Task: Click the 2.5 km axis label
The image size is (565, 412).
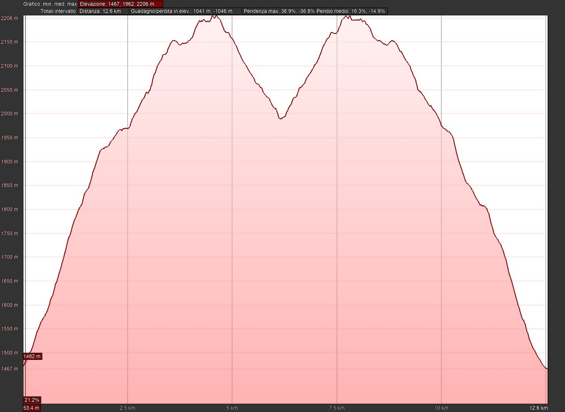Action: [128, 408]
